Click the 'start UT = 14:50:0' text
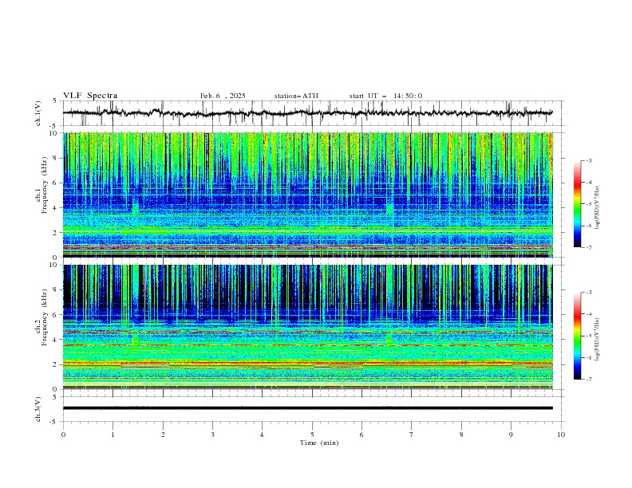This screenshot has height=488, width=632. tap(385, 96)
